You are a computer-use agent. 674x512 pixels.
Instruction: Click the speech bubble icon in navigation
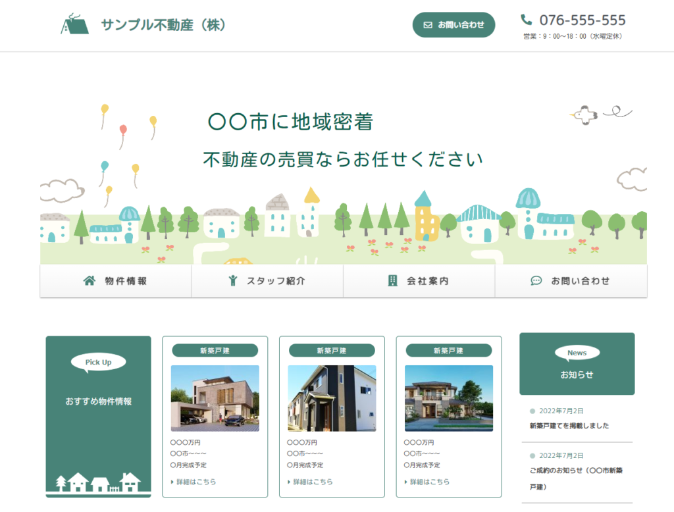click(536, 281)
